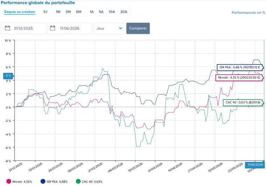Click the 5 % y-axis marker
Image resolution: width=266 pixels, height=186 pixels.
(8, 76)
